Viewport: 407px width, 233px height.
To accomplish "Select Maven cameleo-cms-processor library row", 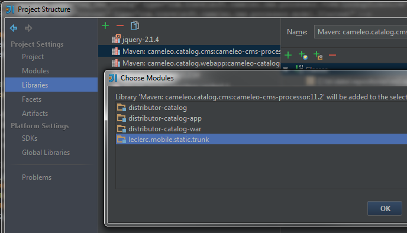I will [189, 51].
